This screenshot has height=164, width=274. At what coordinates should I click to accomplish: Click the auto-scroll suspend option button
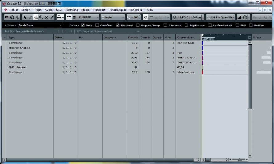pyautogui.click(x=63, y=17)
